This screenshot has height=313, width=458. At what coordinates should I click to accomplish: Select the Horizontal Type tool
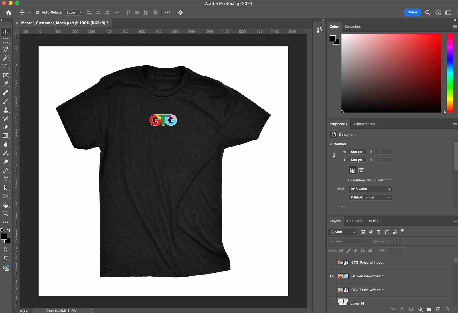(x=5, y=179)
